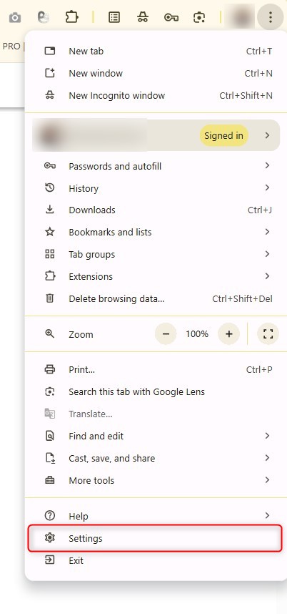
Task: Click the Signed in badge
Action: coord(223,135)
